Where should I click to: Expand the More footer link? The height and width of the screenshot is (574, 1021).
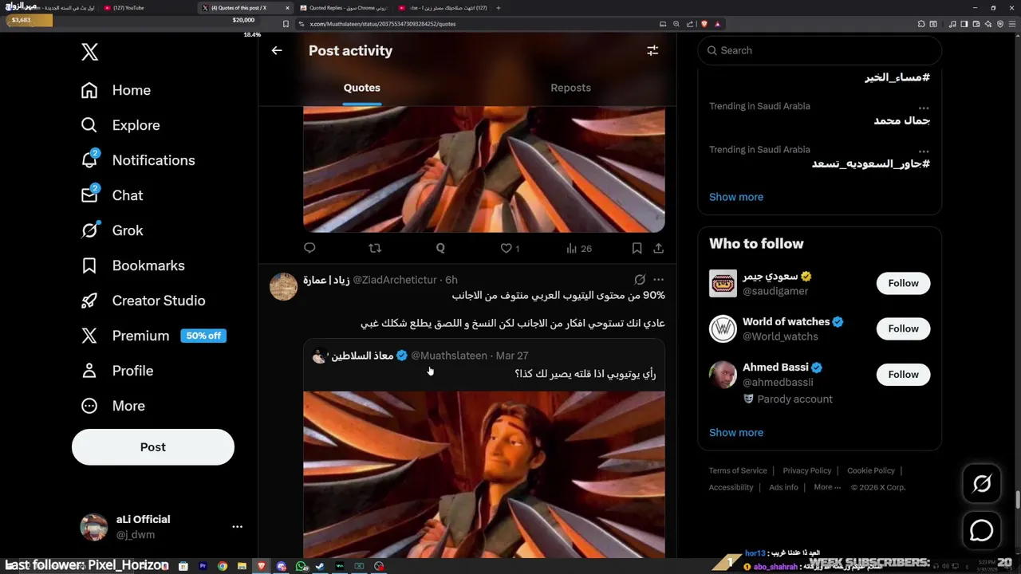point(826,487)
